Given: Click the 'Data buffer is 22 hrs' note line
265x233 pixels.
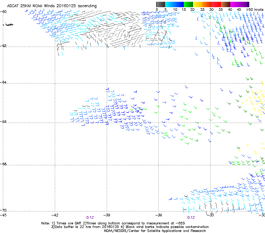Looking at the screenshot, I should point(130,227).
